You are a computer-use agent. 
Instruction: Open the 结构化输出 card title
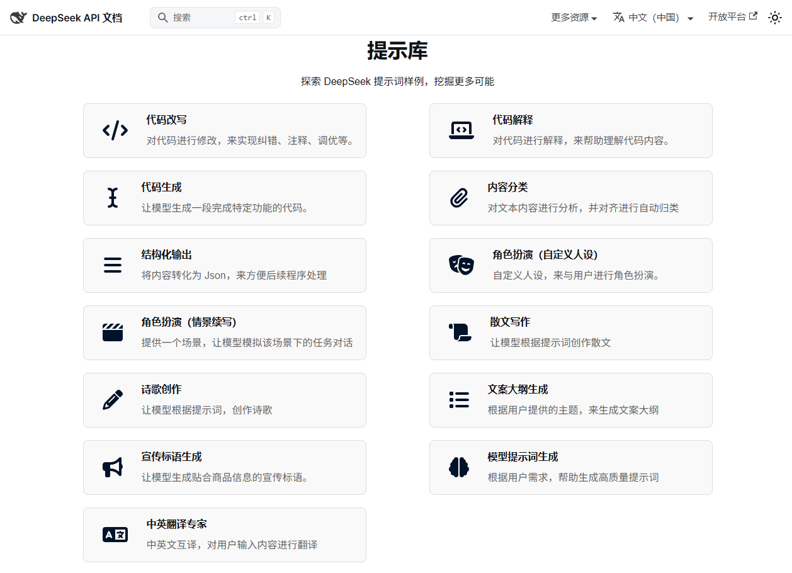click(166, 255)
